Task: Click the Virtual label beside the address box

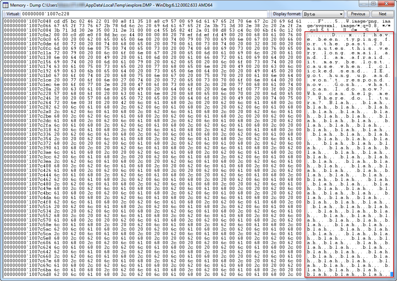Action: (x=11, y=14)
